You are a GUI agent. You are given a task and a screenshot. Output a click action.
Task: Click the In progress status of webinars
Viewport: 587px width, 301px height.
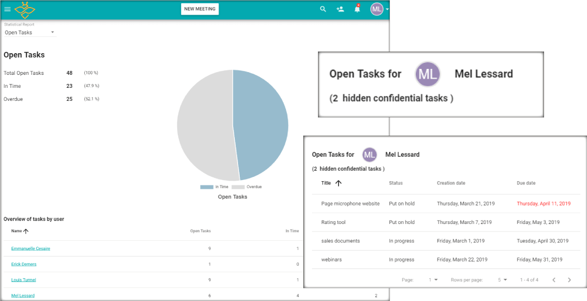click(402, 260)
